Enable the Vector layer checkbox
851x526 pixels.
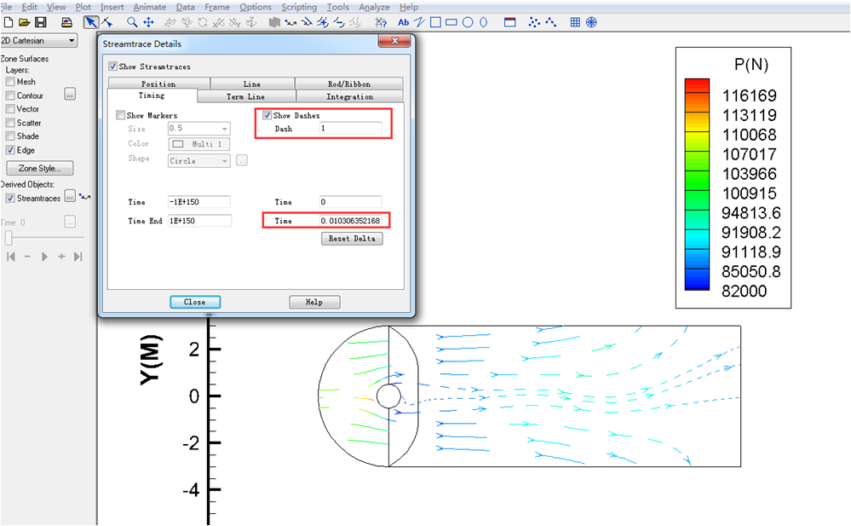10,108
